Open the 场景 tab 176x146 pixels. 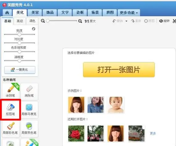click(x=95, y=13)
